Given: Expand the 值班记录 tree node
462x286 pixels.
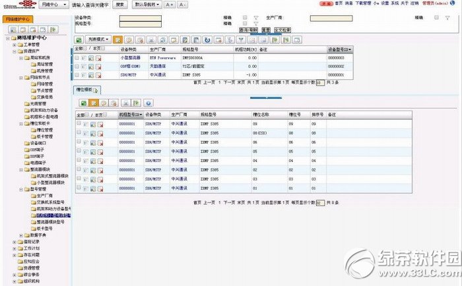Looking at the screenshot, I should (14, 242).
